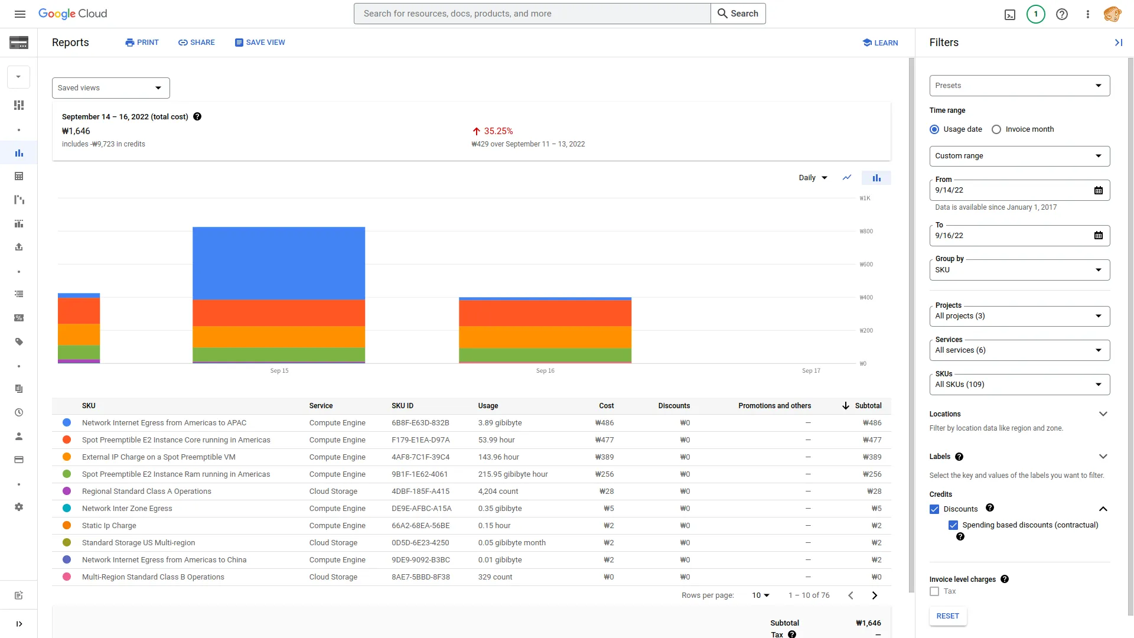Open the percent discounts sidebar icon
This screenshot has width=1134, height=638.
pos(19,318)
